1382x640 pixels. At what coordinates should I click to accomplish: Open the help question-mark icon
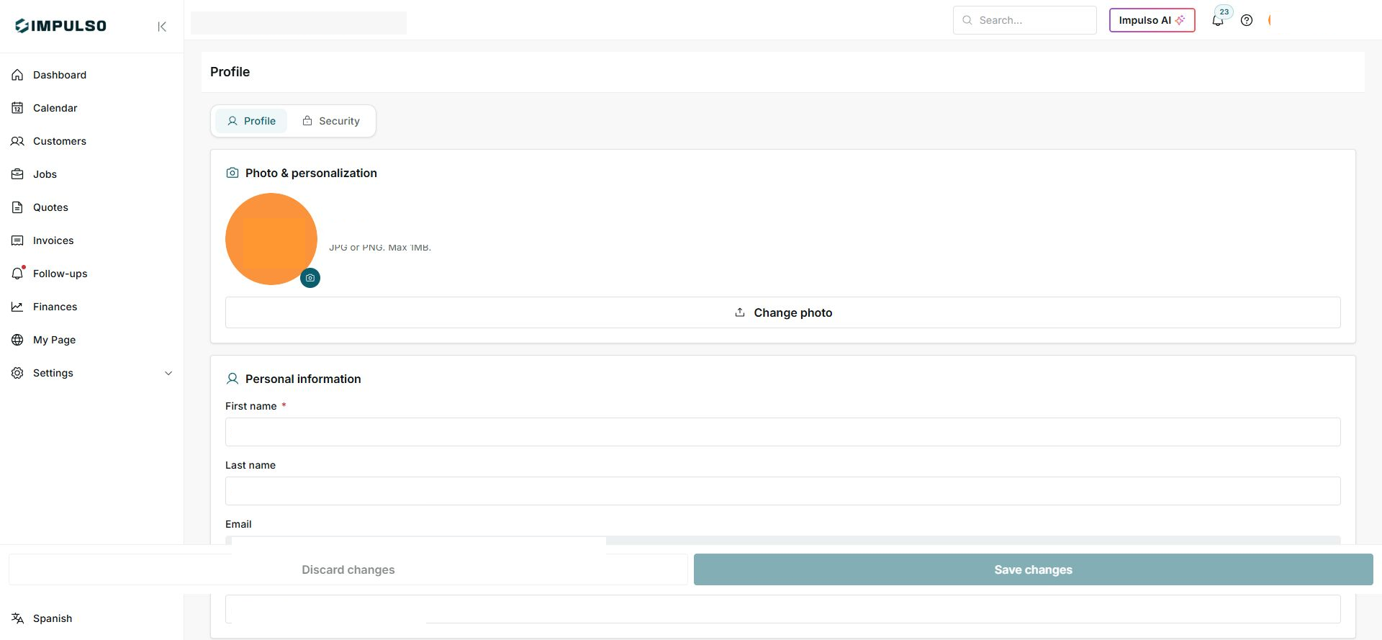(x=1247, y=20)
